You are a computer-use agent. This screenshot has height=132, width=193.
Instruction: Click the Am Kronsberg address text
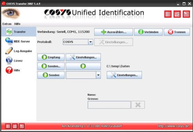92,126
